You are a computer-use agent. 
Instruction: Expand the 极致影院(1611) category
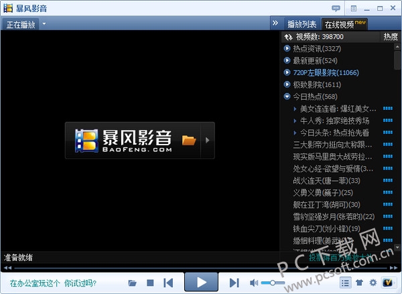287,84
